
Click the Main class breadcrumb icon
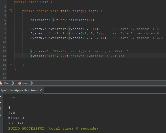(x=1, y=83)
